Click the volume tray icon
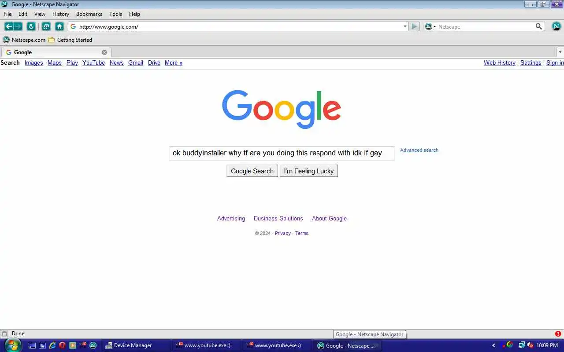Viewport: 564px width, 352px height. coord(530,345)
